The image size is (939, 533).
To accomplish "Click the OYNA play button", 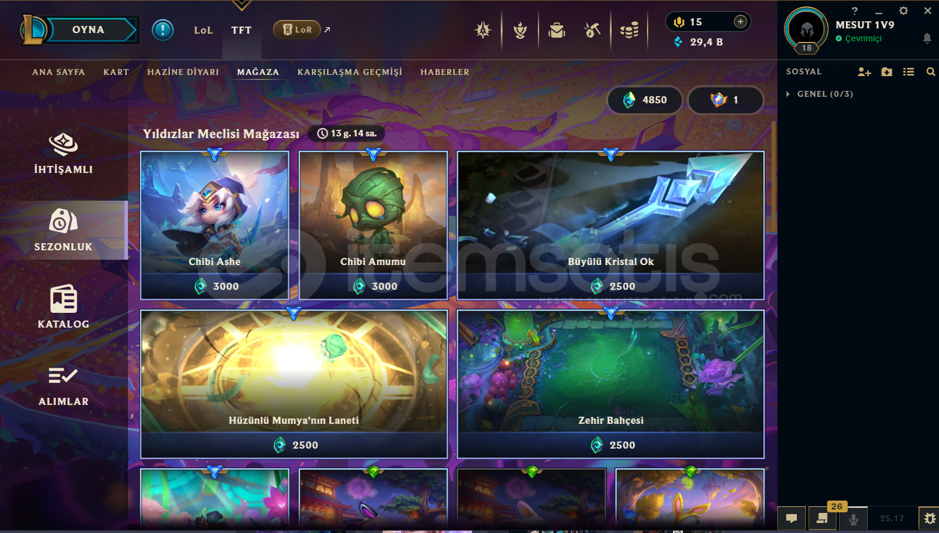I will click(88, 30).
